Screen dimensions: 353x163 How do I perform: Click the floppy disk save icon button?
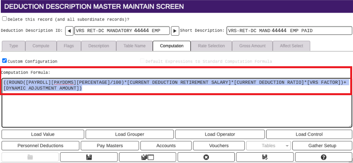(89, 157)
